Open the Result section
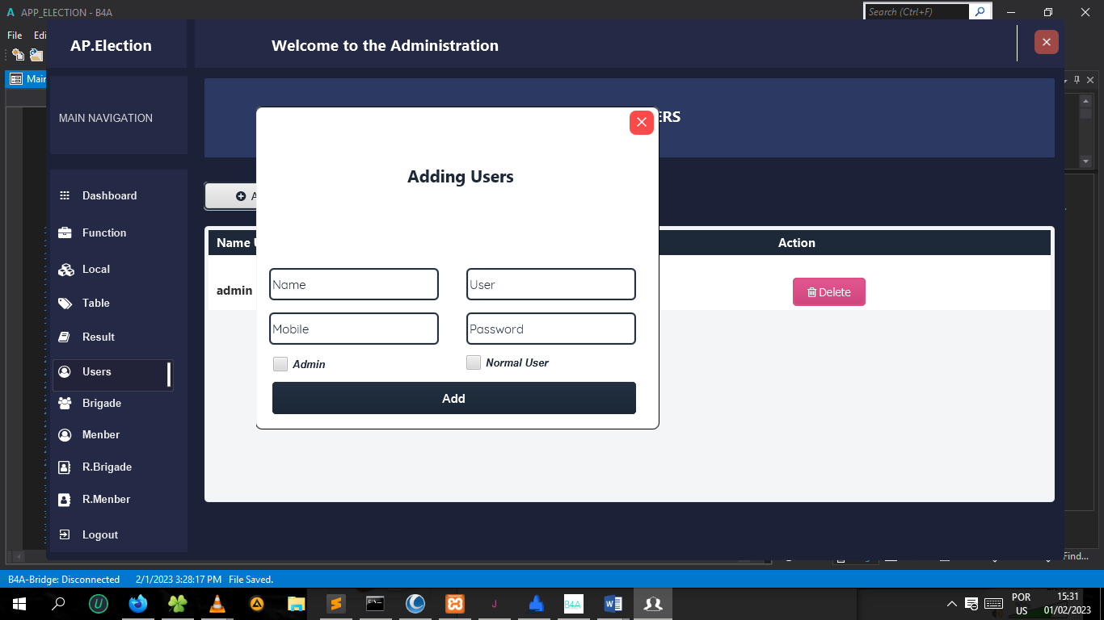Image resolution: width=1104 pixels, height=620 pixels. click(x=99, y=337)
